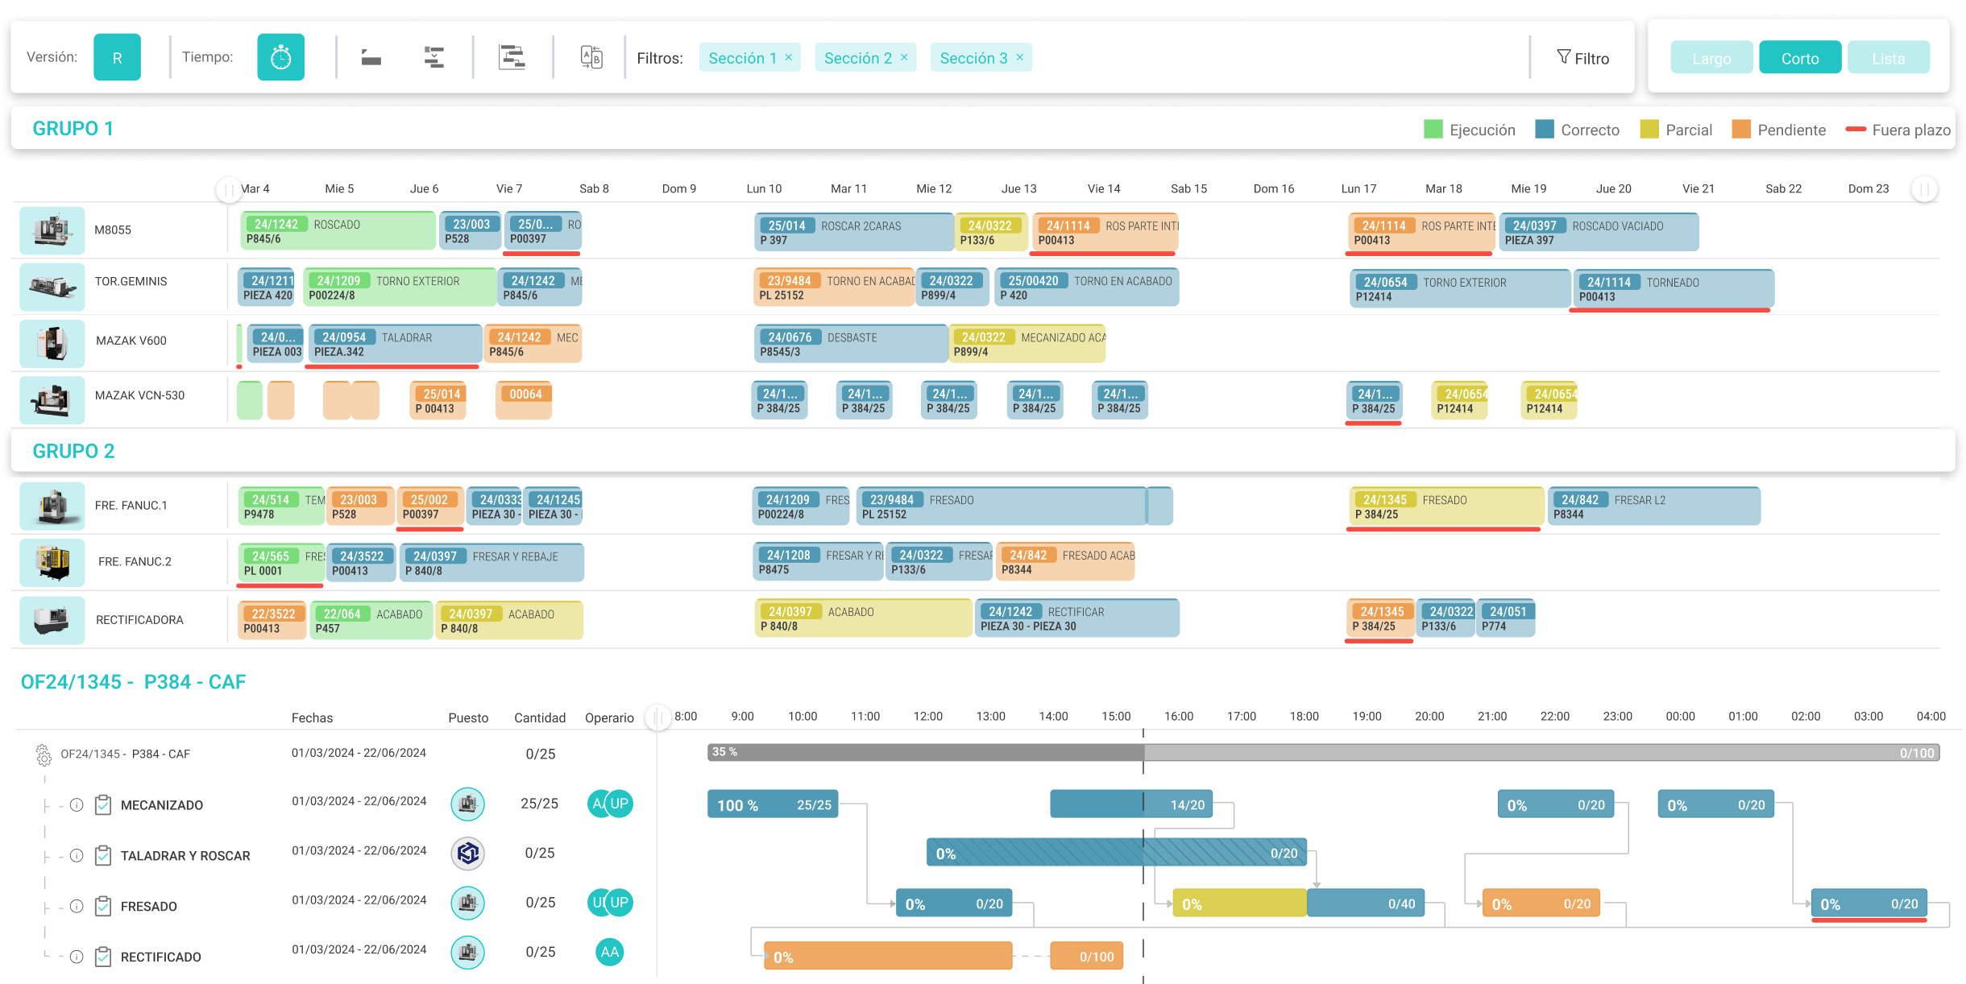
Task: Switch to the Largo view tab
Action: [1711, 58]
